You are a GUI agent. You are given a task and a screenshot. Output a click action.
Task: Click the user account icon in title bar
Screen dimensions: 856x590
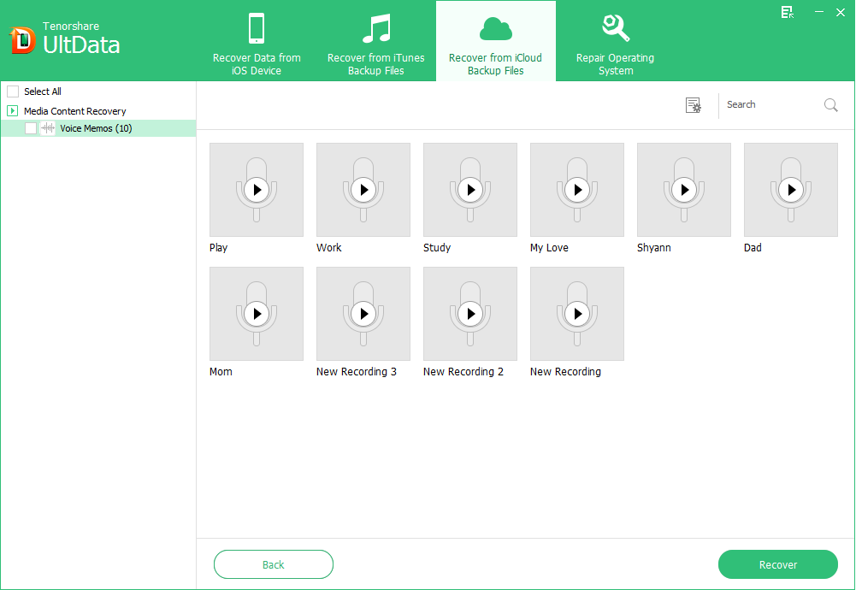[786, 13]
